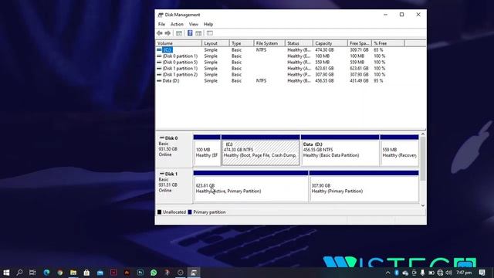The image size is (494, 278).
Task: Click the Show/Hide Action Pane toolbar icon
Action: [x=198, y=33]
